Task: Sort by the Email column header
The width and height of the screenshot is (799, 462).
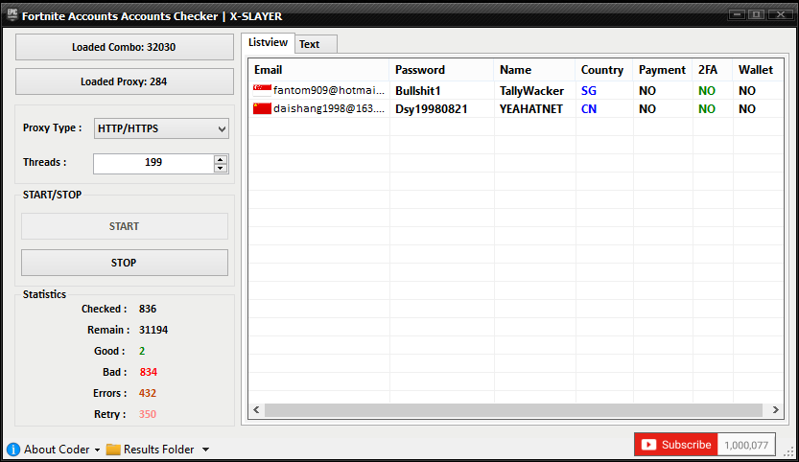Action: click(319, 70)
